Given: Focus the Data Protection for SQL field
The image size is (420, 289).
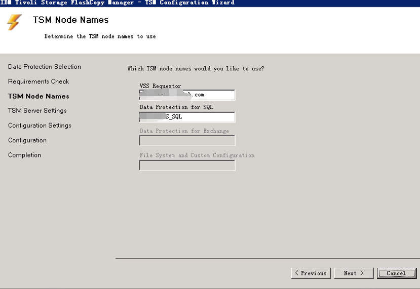Looking at the screenshot, I should (x=187, y=117).
